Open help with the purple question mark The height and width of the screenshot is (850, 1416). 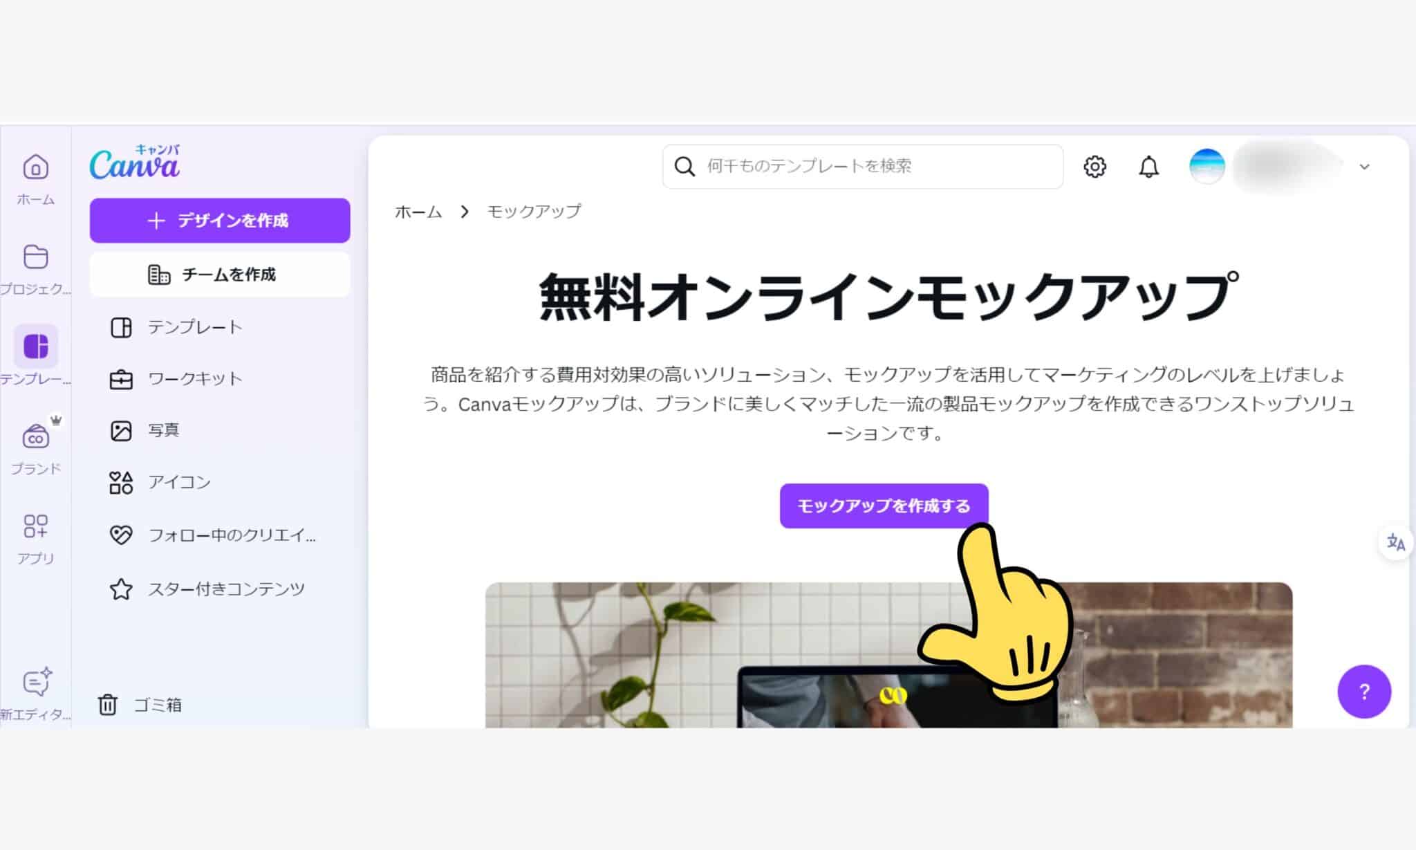coord(1363,692)
